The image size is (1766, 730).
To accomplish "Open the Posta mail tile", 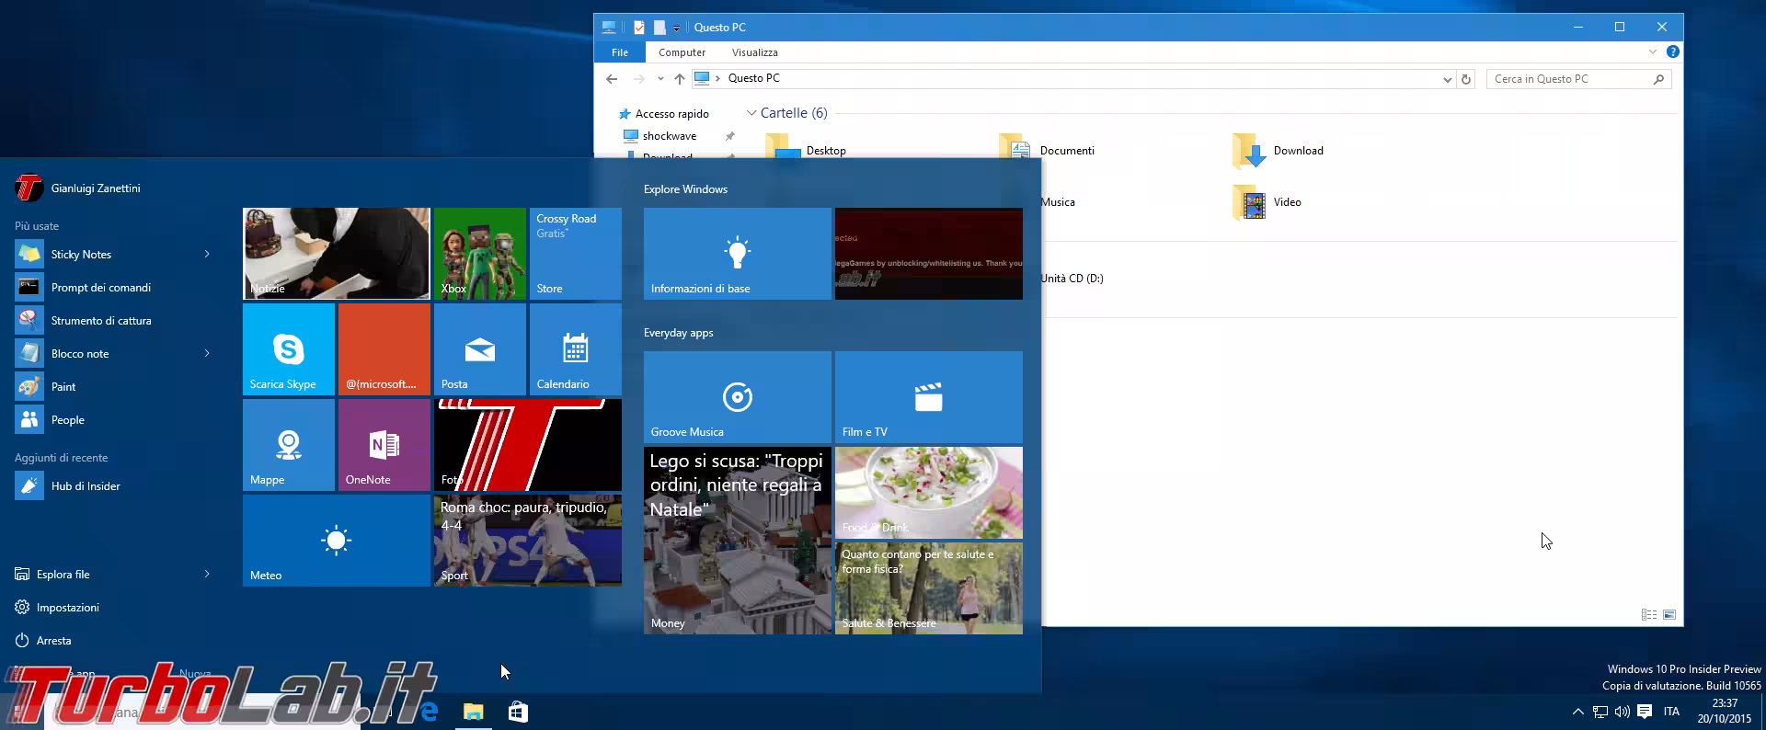I will pos(480,349).
